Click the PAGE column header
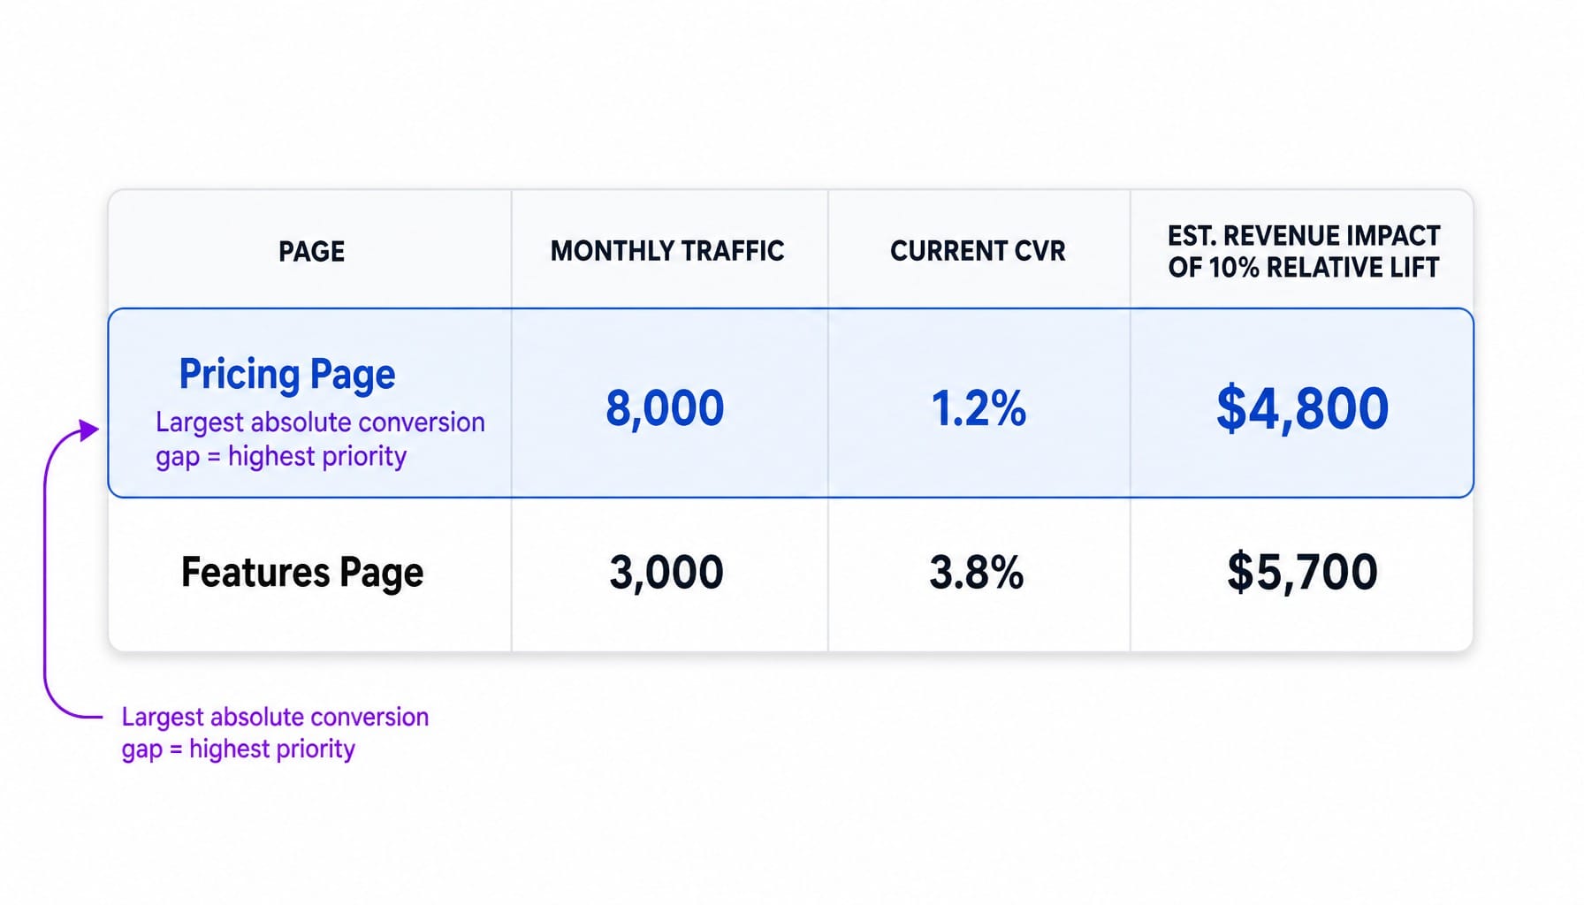The width and height of the screenshot is (1584, 905). coord(311,252)
